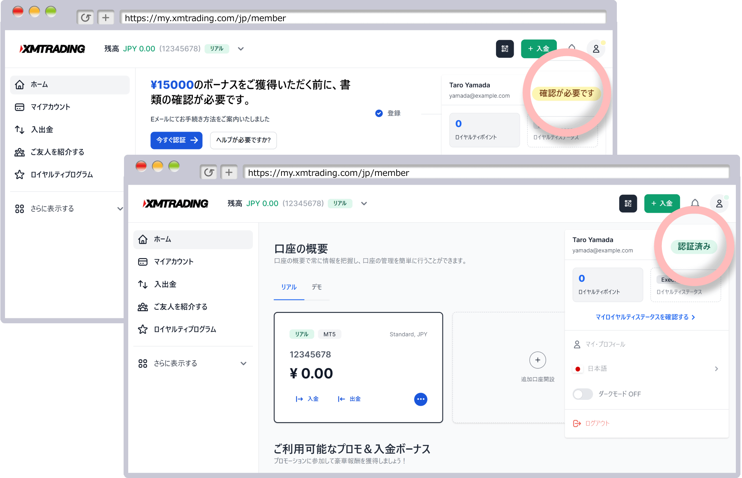Click 口座の概要 heading
742x478 pixels.
301,249
